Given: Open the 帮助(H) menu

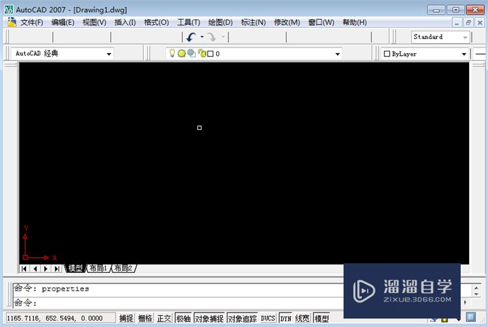Looking at the screenshot, I should (355, 22).
